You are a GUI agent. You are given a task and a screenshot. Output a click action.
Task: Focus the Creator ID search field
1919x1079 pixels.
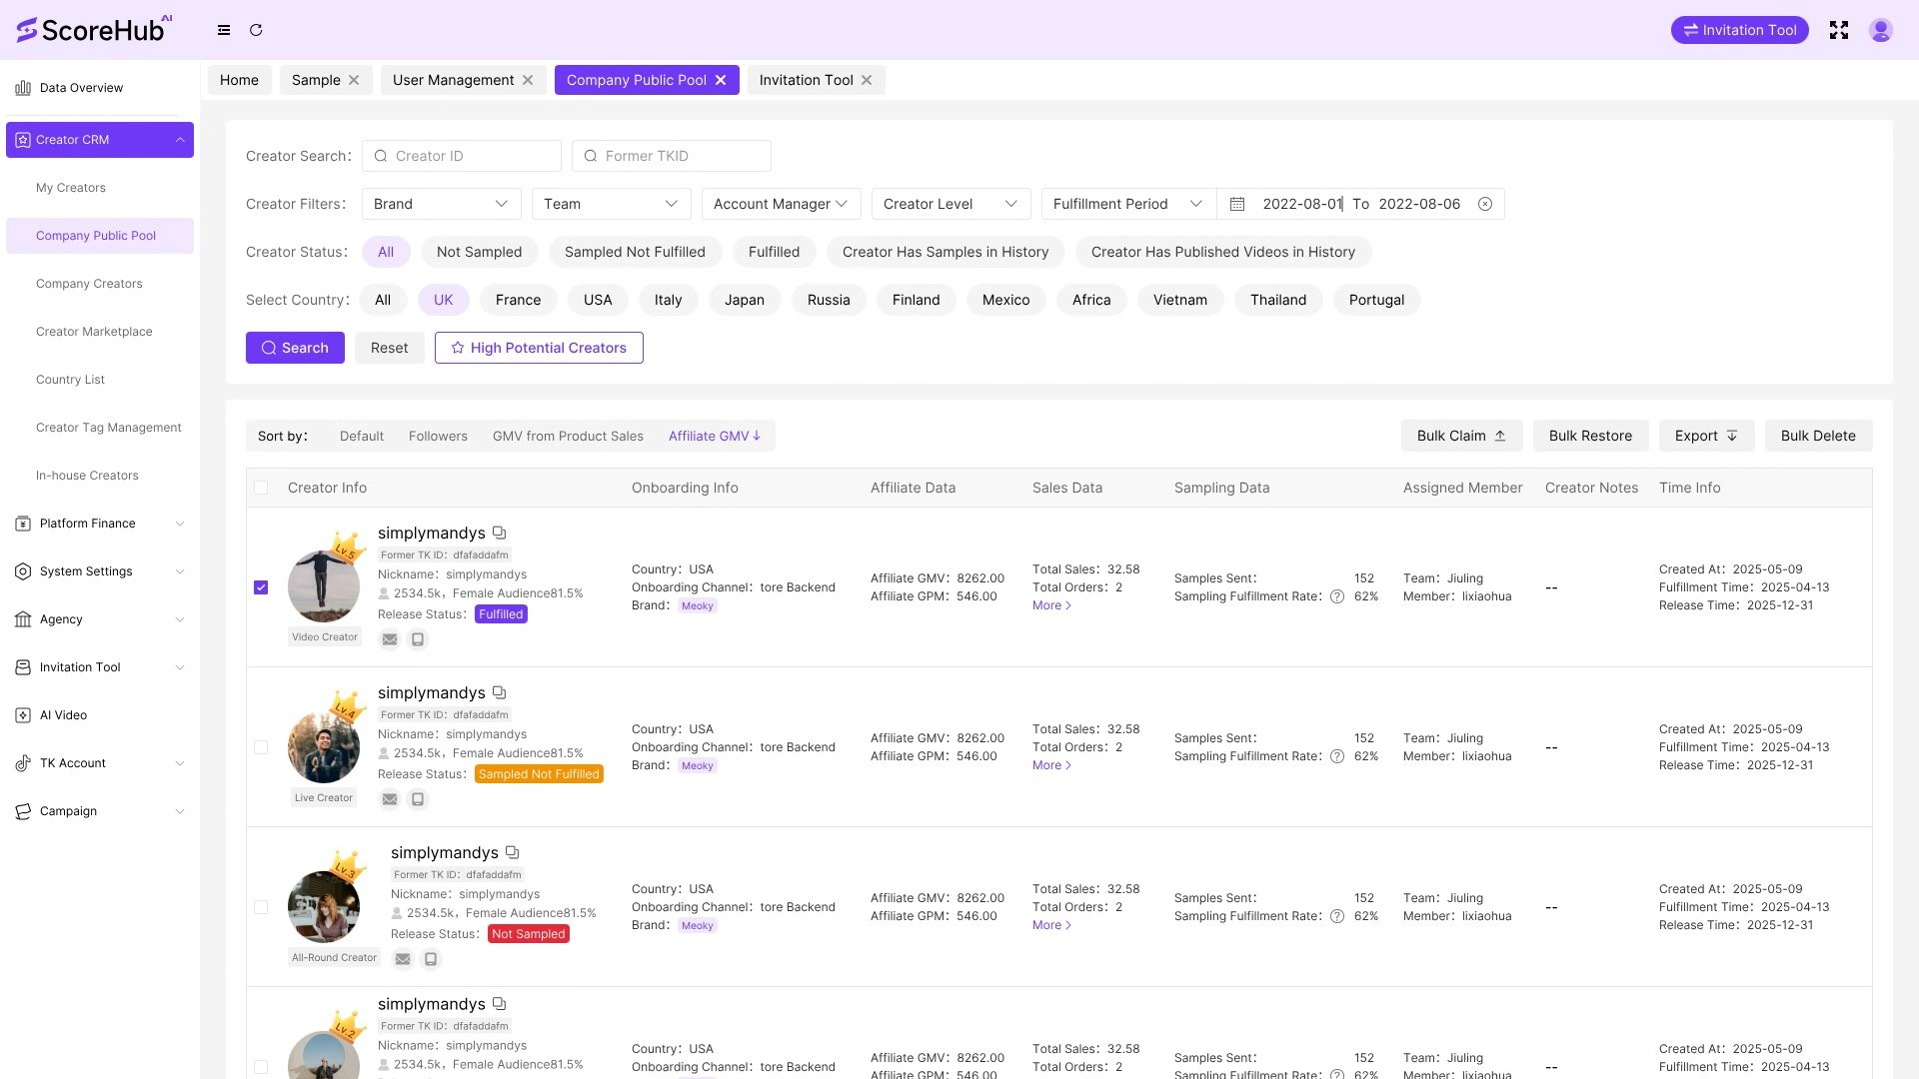pos(462,156)
